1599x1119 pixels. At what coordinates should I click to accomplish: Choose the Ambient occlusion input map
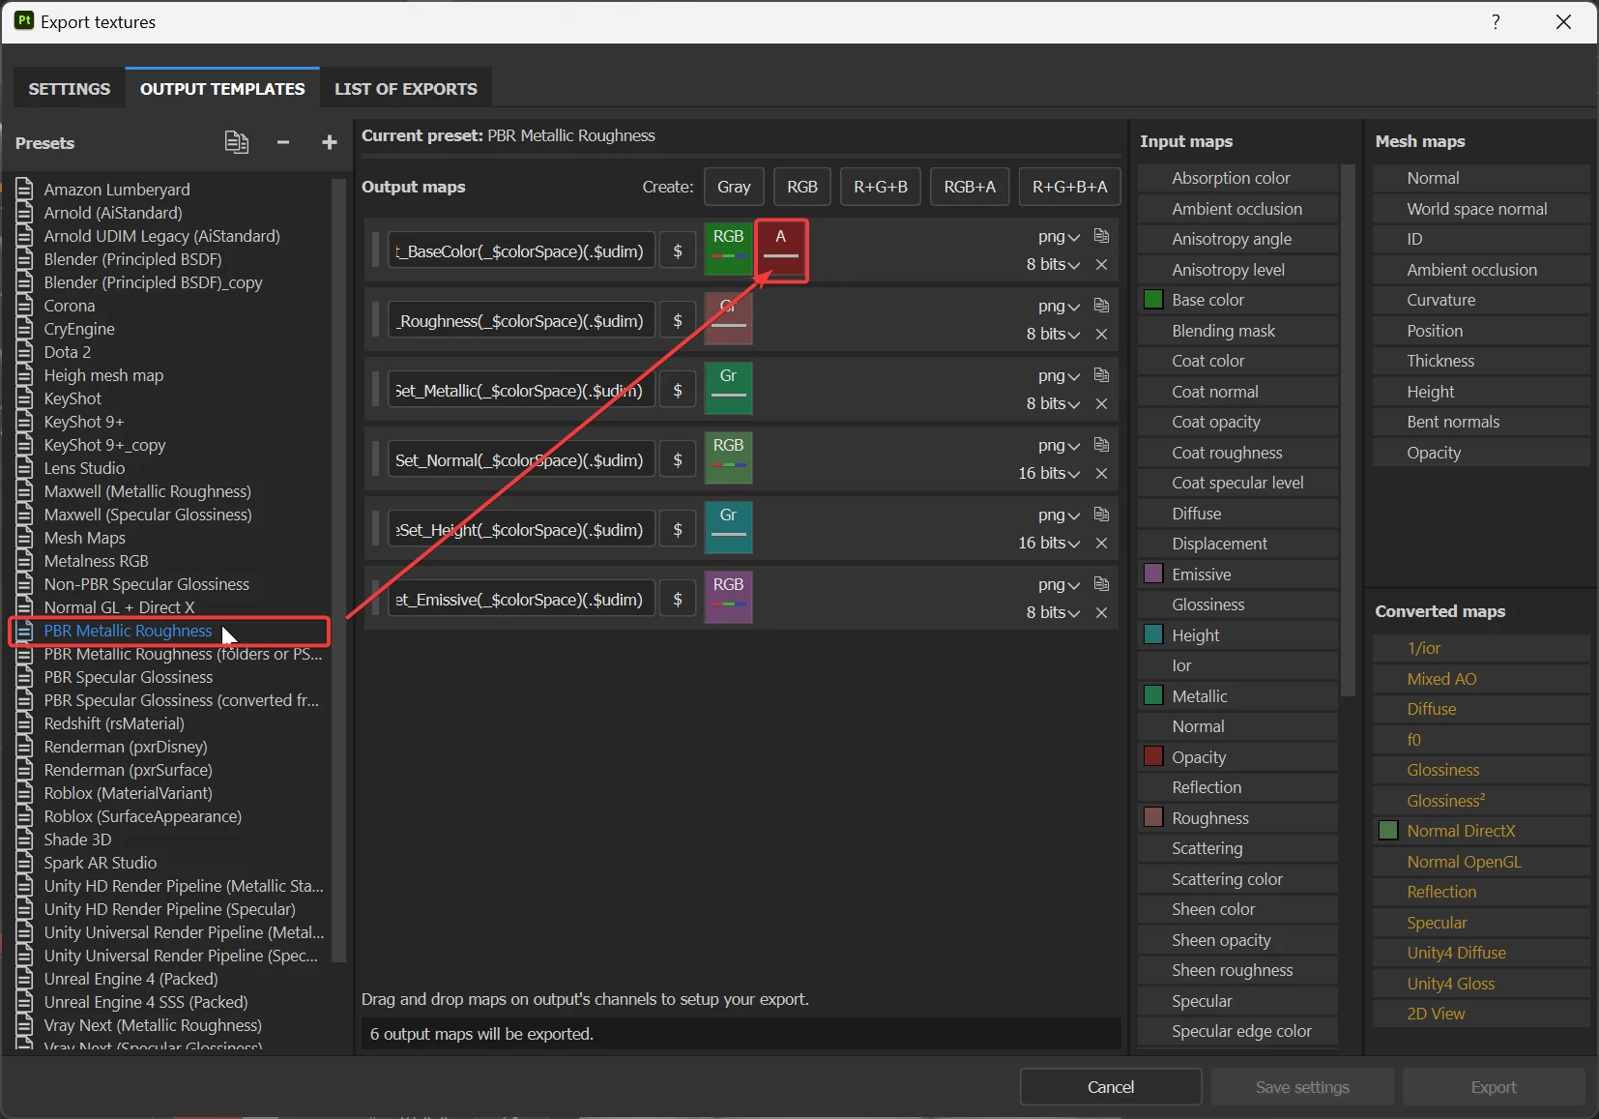(1238, 209)
